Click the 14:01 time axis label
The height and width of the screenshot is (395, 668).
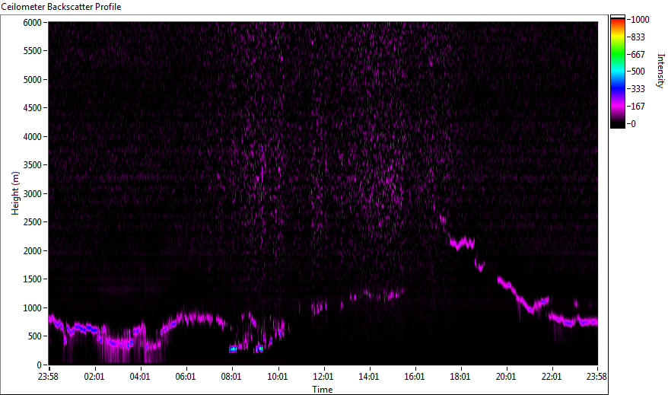pyautogui.click(x=368, y=377)
